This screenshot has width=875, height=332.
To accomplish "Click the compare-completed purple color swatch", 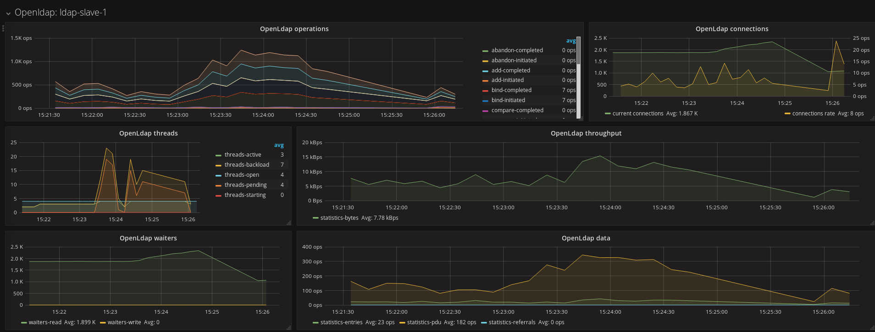I will (485, 111).
